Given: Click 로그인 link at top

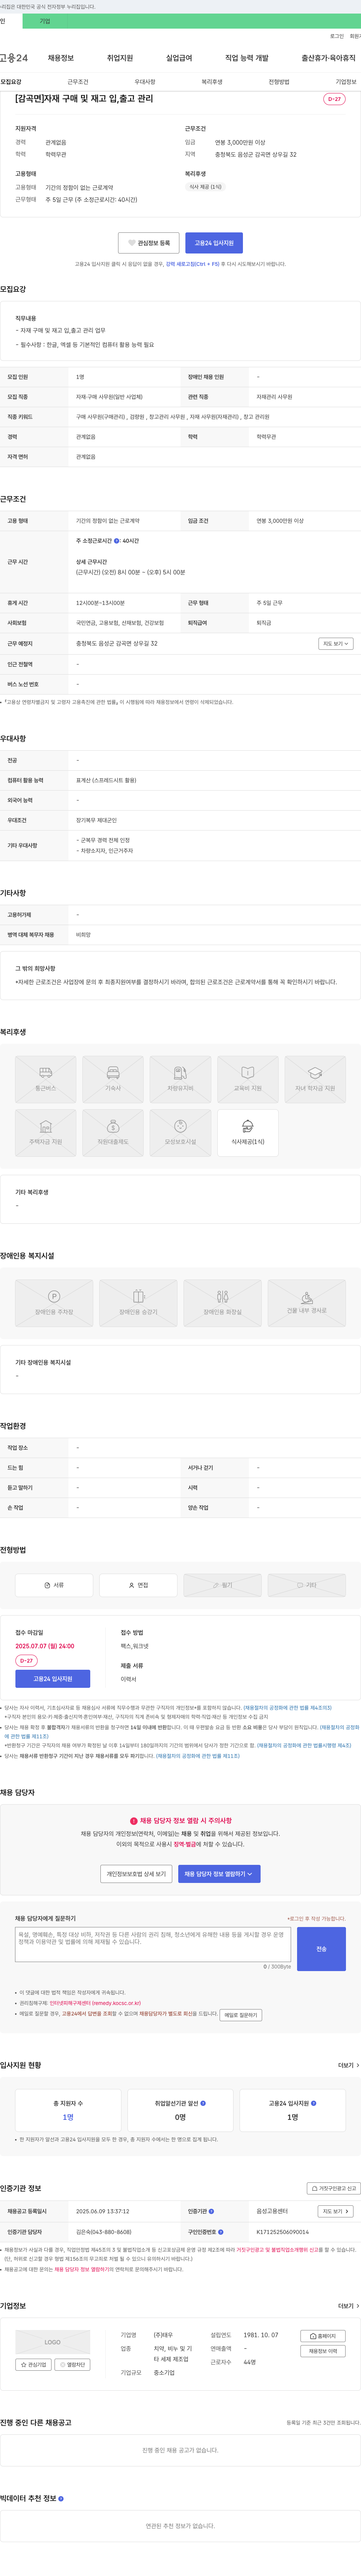Looking at the screenshot, I should (337, 36).
